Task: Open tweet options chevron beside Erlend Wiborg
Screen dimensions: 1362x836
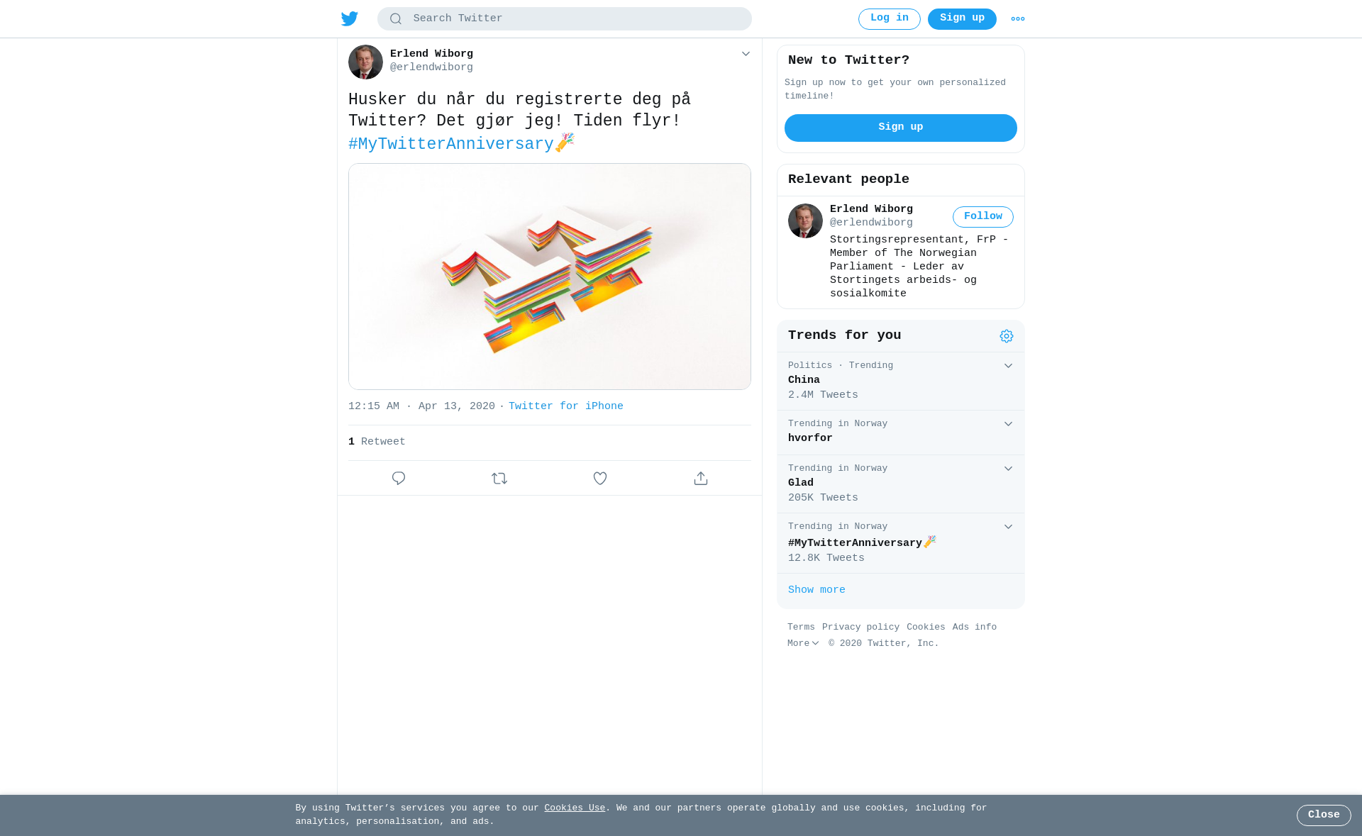Action: click(x=746, y=54)
